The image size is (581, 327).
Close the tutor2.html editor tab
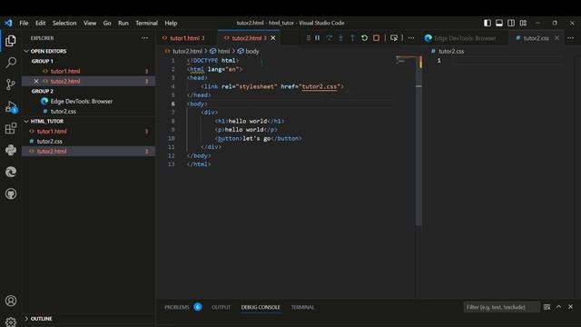click(x=273, y=38)
